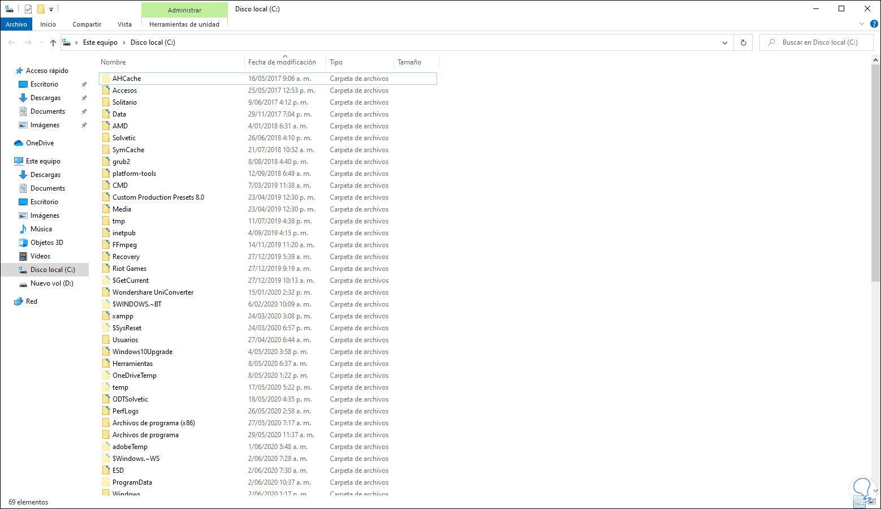Image resolution: width=881 pixels, height=509 pixels.
Task: Expand the address bar history dropdown
Action: pyautogui.click(x=725, y=42)
